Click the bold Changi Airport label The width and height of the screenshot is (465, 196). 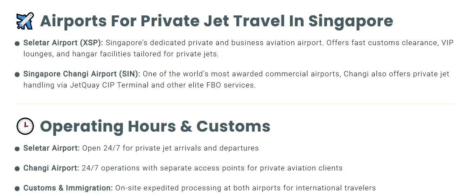click(51, 168)
